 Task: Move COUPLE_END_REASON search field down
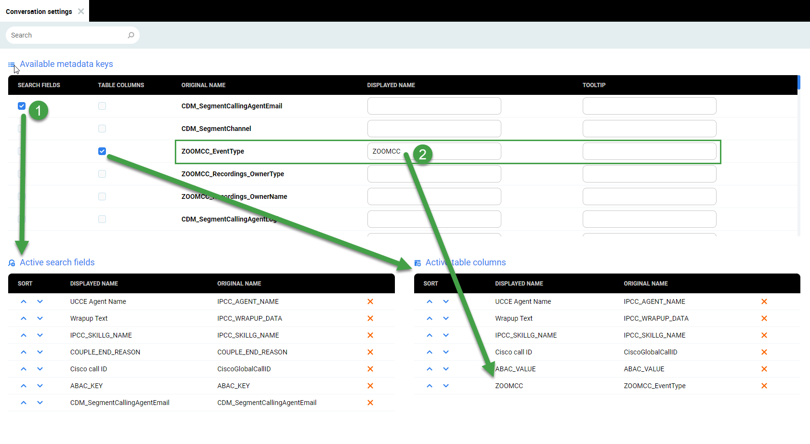tap(40, 352)
